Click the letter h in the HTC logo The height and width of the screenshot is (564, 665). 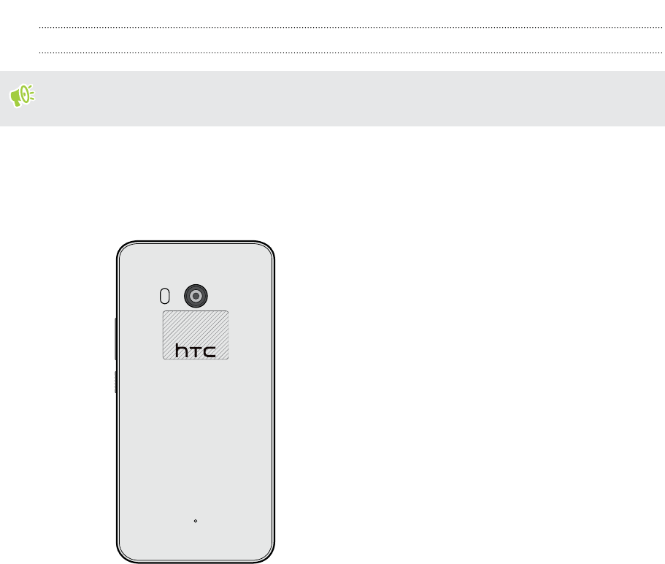coord(182,351)
